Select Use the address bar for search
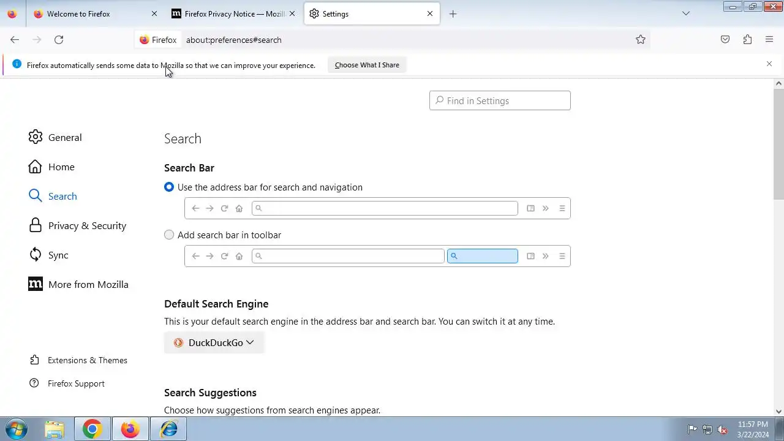Viewport: 784px width, 441px height. coord(169,187)
